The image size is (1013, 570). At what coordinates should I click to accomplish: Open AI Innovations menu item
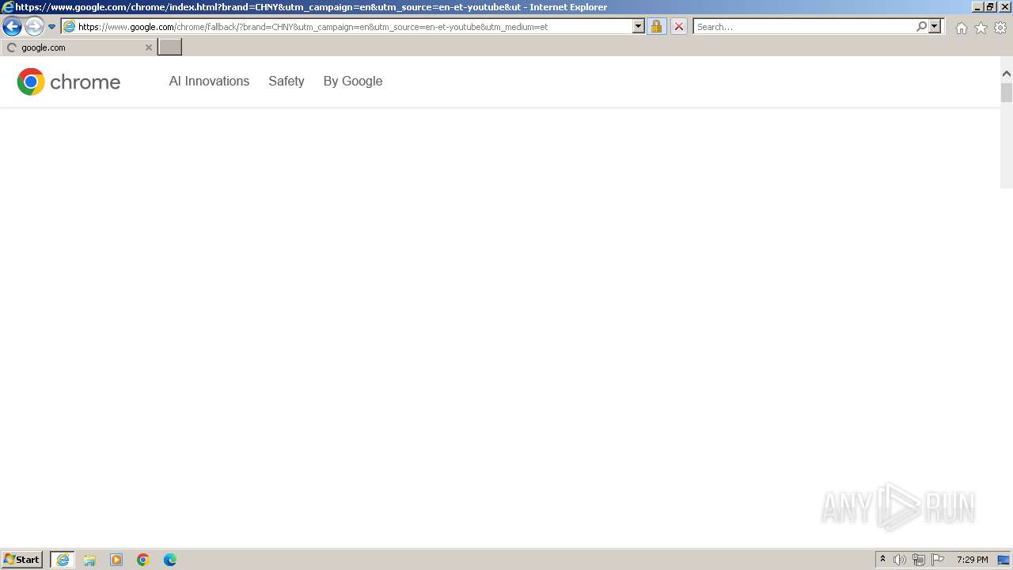(209, 82)
